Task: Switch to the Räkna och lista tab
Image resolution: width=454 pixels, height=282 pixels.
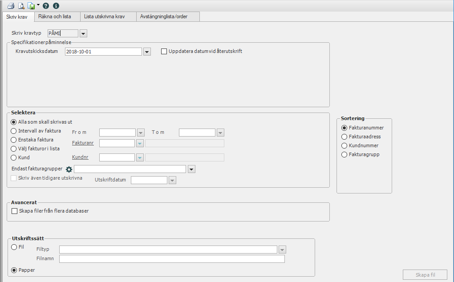Action: [57, 16]
